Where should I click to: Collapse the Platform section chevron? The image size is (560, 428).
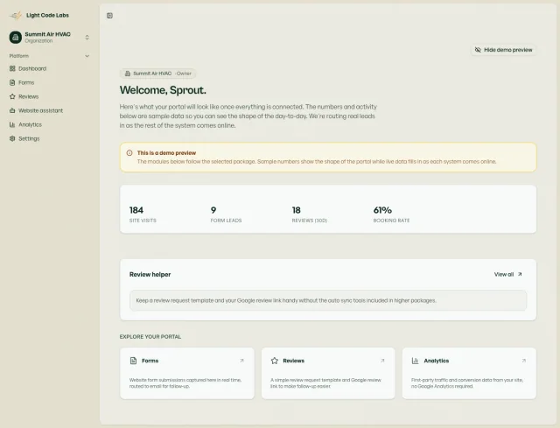click(87, 56)
